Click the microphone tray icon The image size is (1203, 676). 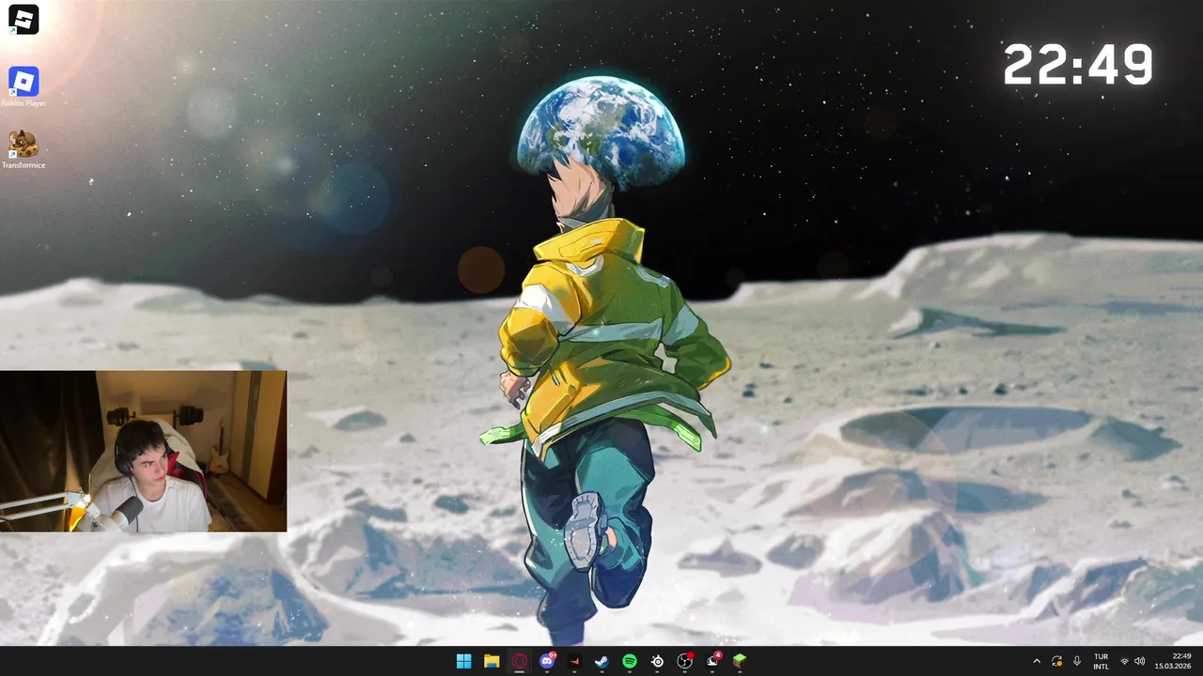tap(1077, 661)
